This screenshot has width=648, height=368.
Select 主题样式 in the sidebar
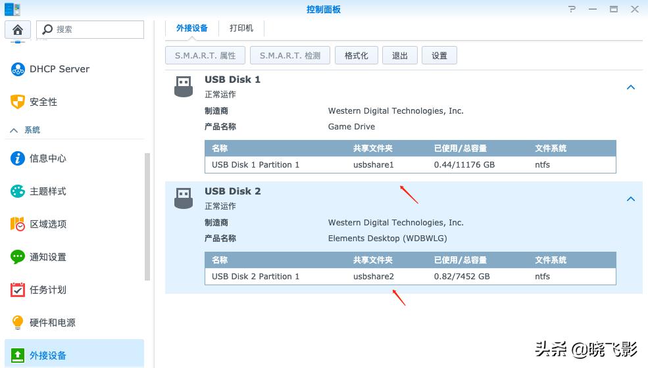pos(74,191)
